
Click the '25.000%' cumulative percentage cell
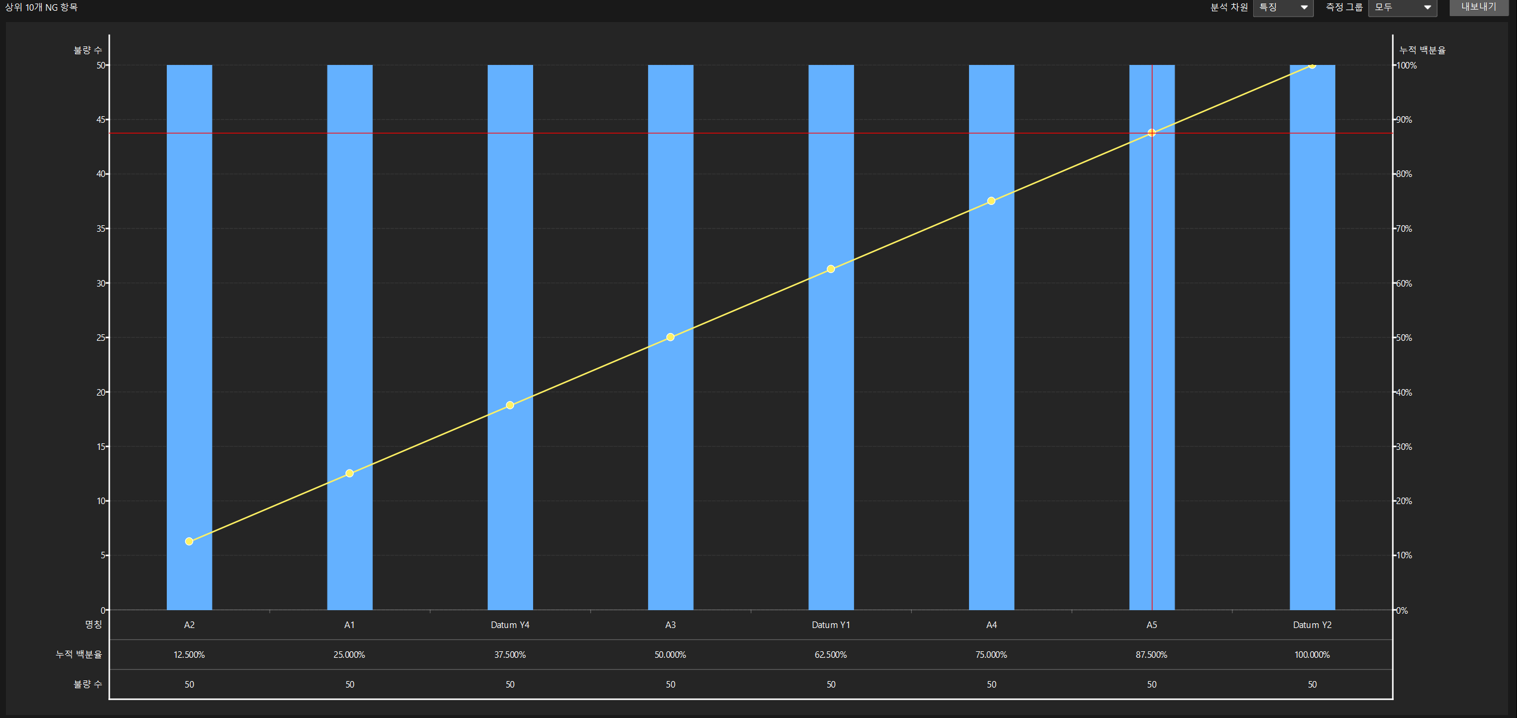(x=350, y=655)
